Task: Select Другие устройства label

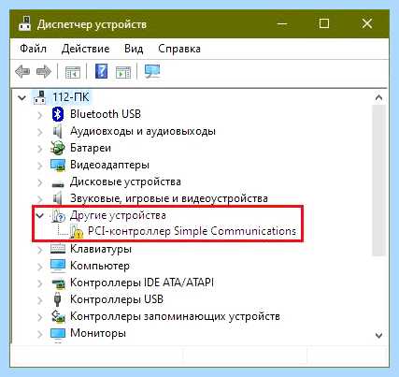Action: coord(118,215)
